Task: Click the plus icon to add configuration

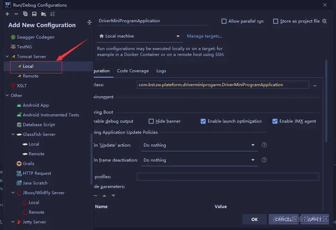Action: coord(7,14)
